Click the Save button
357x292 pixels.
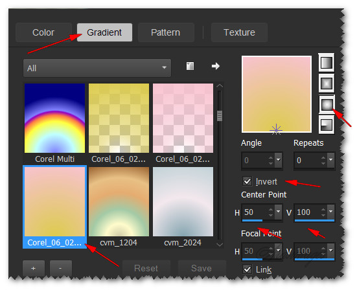click(202, 268)
